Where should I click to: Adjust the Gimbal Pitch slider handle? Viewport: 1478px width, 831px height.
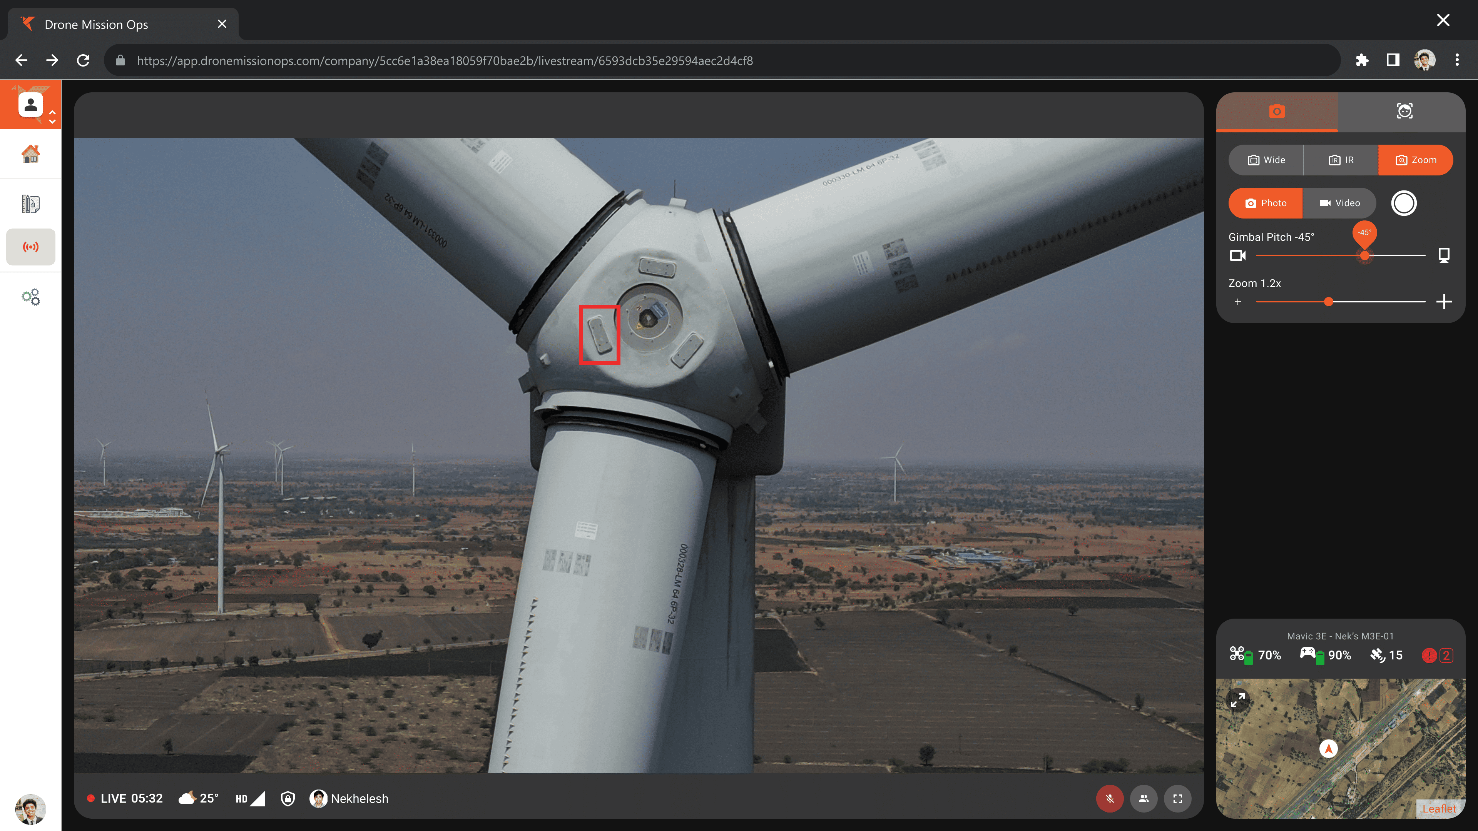pyautogui.click(x=1364, y=256)
